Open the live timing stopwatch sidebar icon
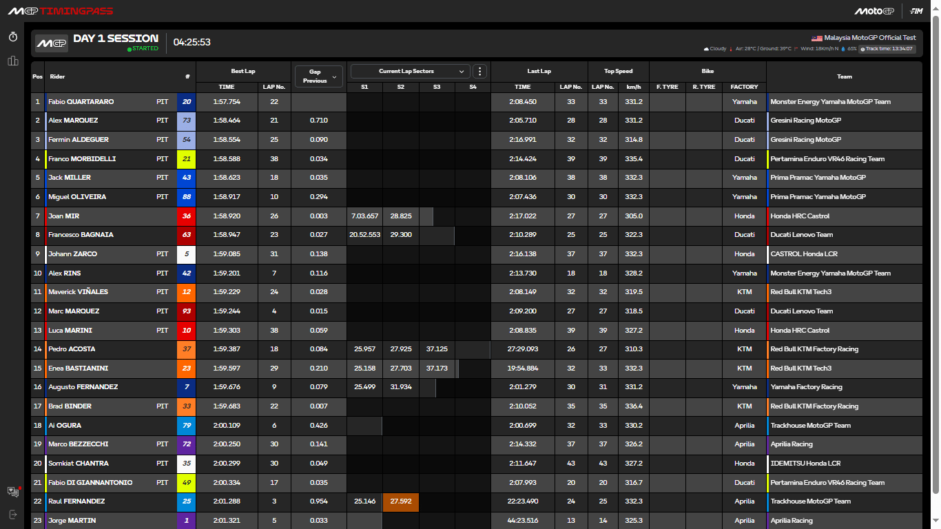Screen dimensions: 941x529 tap(12, 37)
